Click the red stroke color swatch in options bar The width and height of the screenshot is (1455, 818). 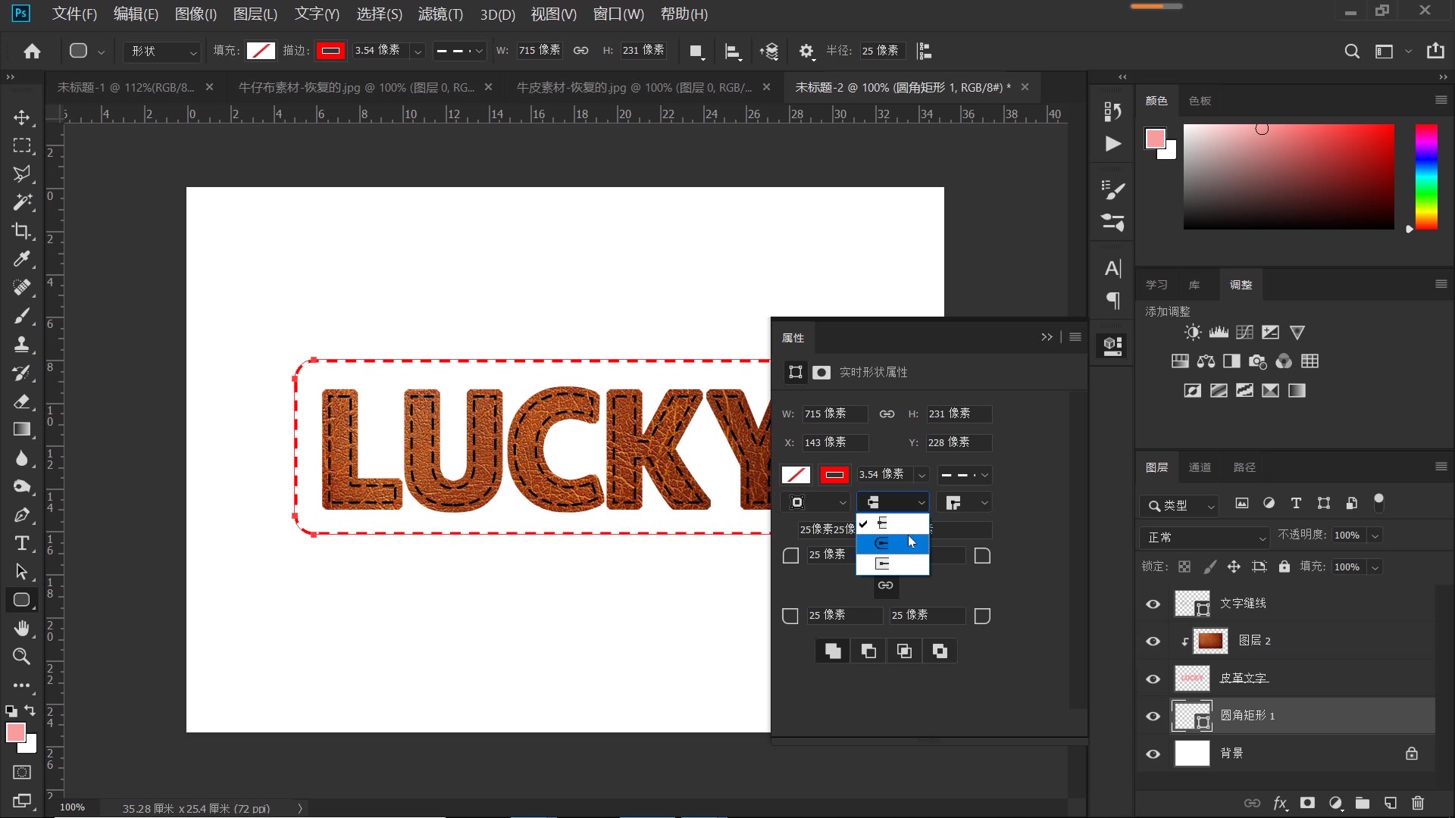tap(330, 51)
